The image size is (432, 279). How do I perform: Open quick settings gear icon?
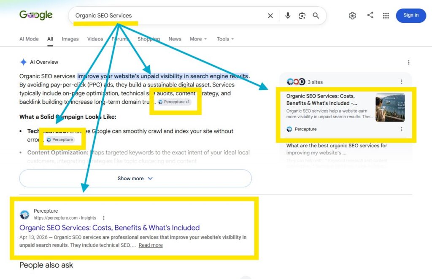click(x=352, y=16)
